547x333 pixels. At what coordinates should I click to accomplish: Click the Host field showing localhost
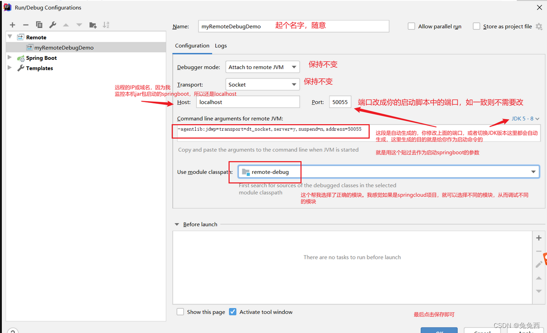tap(248, 102)
